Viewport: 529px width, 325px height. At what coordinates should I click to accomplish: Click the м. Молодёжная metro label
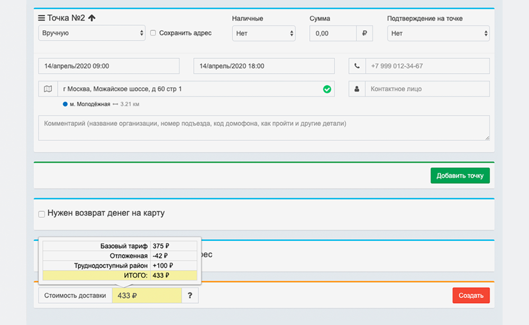pyautogui.click(x=90, y=104)
